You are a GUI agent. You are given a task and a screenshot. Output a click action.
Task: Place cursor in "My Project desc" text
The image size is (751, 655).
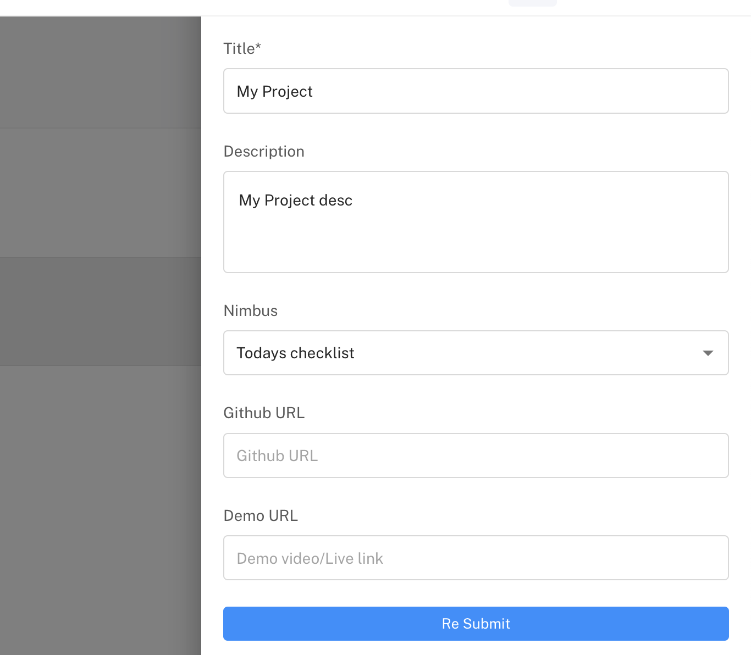tap(296, 201)
